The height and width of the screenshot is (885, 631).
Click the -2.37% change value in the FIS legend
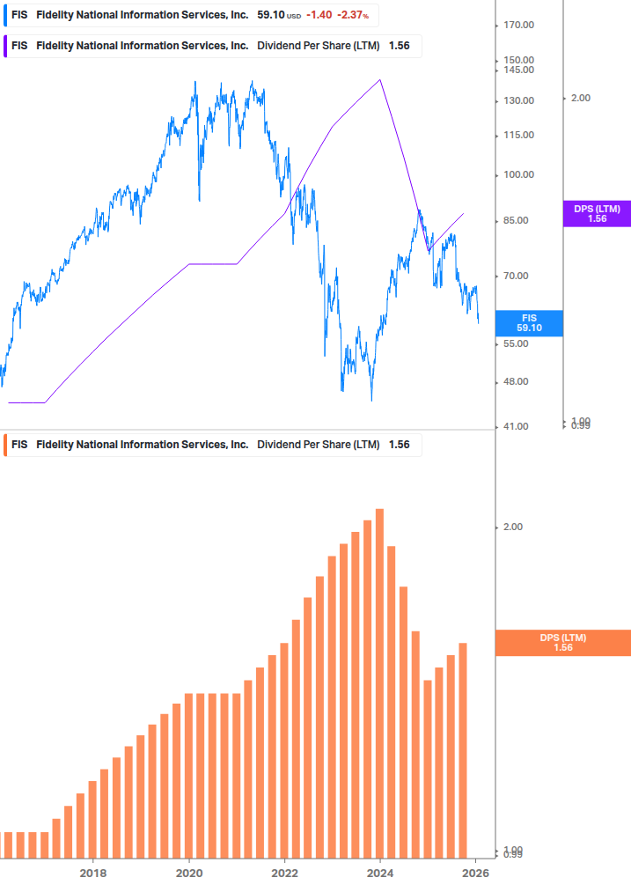pos(353,15)
